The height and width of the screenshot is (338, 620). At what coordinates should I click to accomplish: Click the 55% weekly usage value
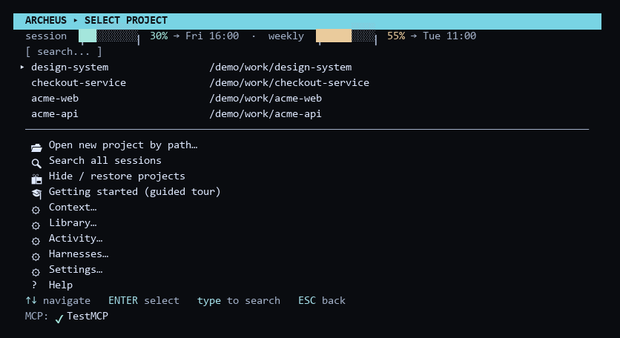(396, 36)
